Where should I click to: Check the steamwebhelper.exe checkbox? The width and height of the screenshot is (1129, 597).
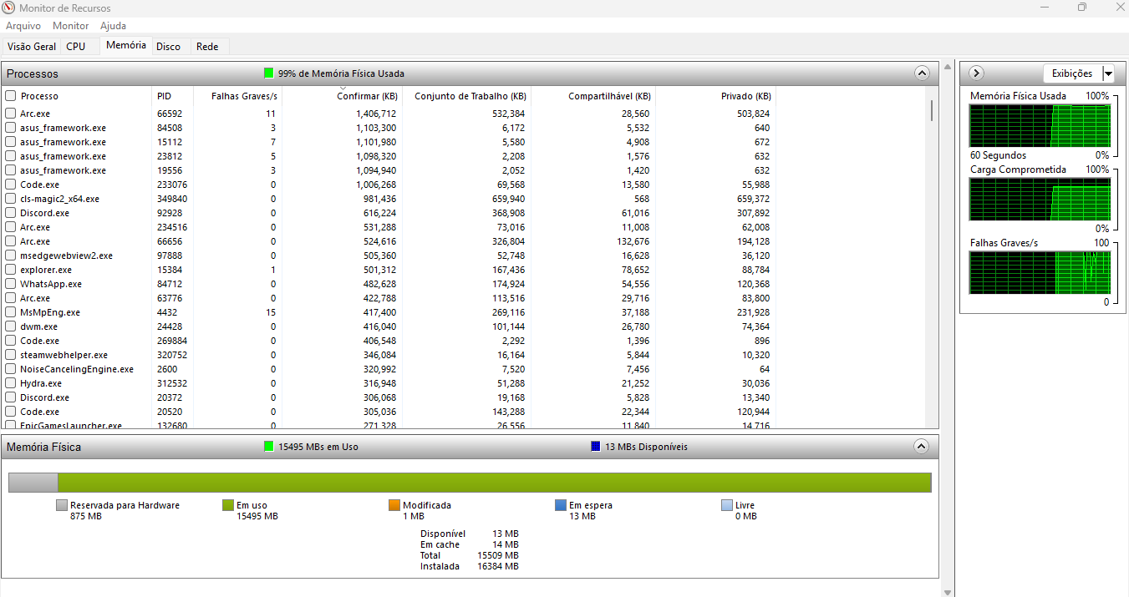[x=11, y=355]
